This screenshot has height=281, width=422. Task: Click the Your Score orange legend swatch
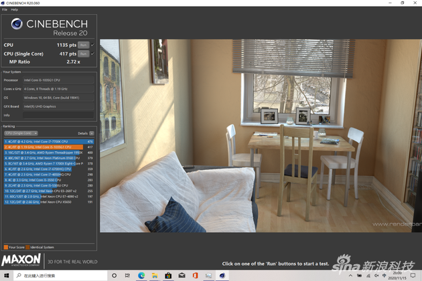click(x=5, y=247)
